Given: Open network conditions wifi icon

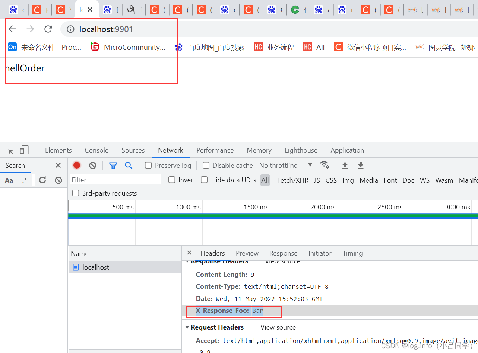Looking at the screenshot, I should pyautogui.click(x=325, y=165).
